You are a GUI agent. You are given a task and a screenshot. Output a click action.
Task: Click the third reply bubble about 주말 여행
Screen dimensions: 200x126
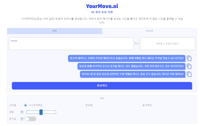pyautogui.click(x=133, y=74)
